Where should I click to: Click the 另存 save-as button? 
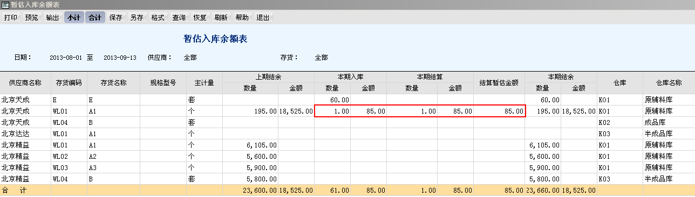pyautogui.click(x=137, y=17)
